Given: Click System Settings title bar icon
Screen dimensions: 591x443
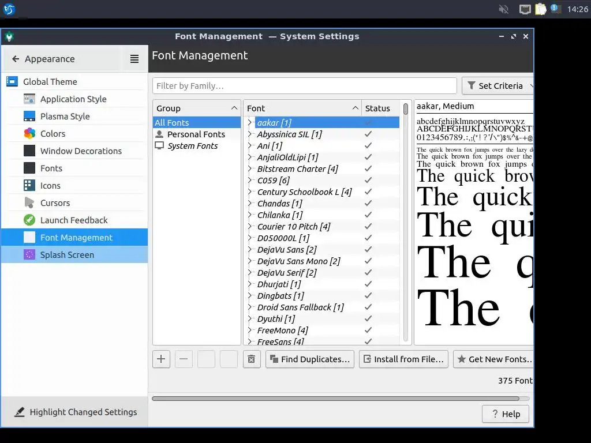Looking at the screenshot, I should coord(9,36).
